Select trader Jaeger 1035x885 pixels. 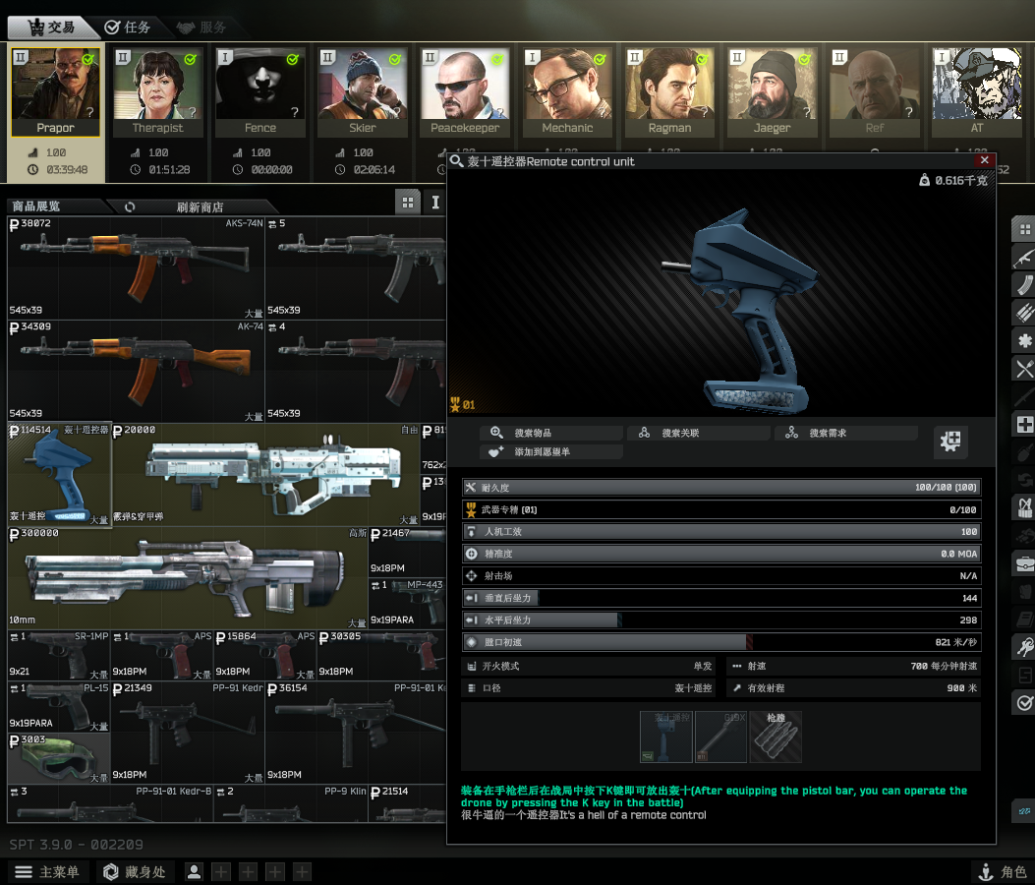(x=772, y=91)
